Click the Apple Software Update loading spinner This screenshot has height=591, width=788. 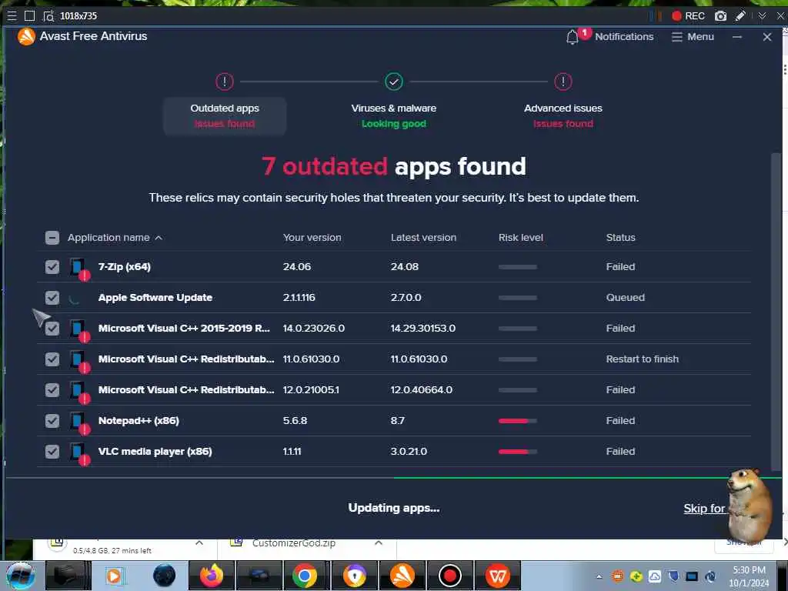75,299
